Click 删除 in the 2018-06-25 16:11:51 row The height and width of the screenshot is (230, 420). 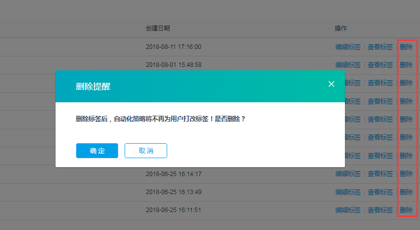[406, 210]
